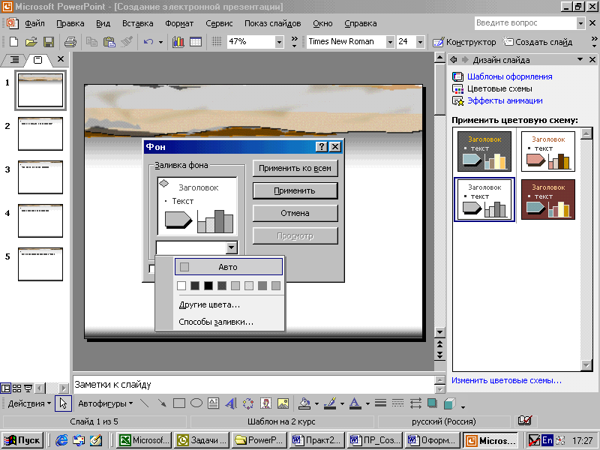Select the Rectangle drawing tool

click(179, 403)
